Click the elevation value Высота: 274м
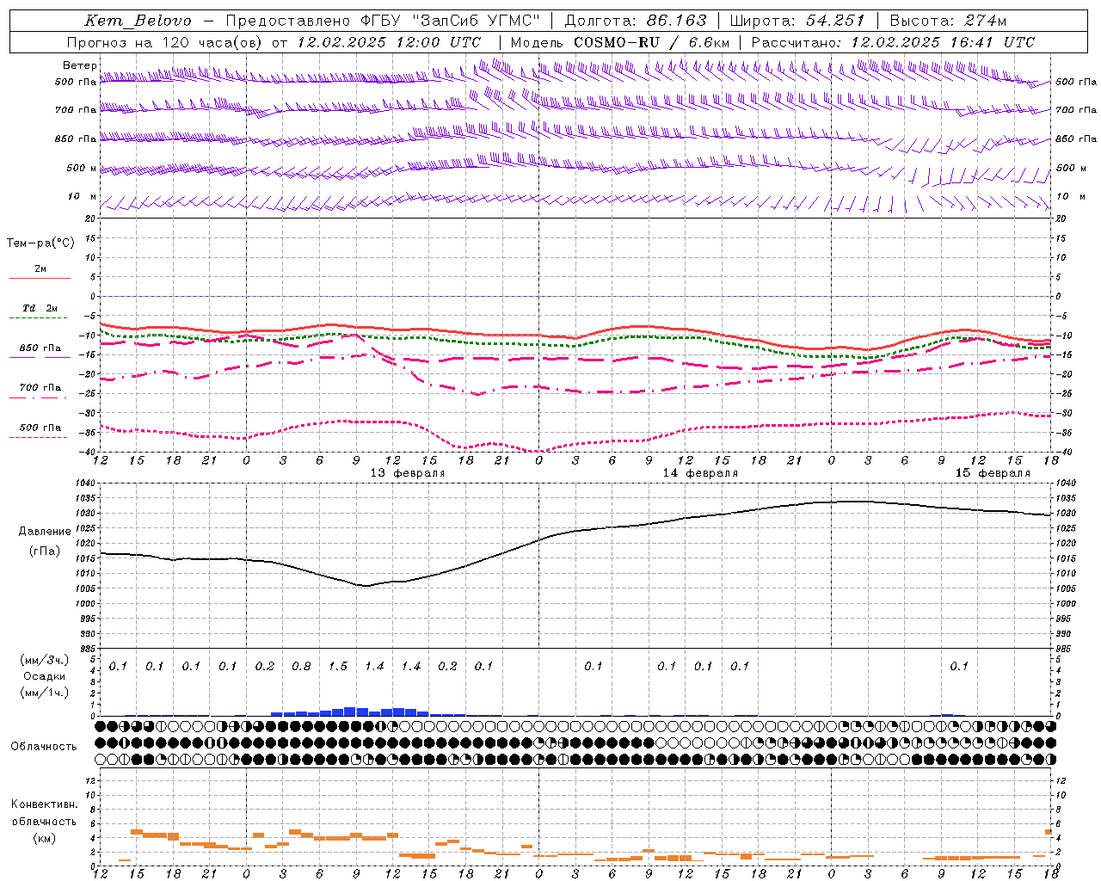Viewport: 1101px width, 881px height. coord(948,21)
